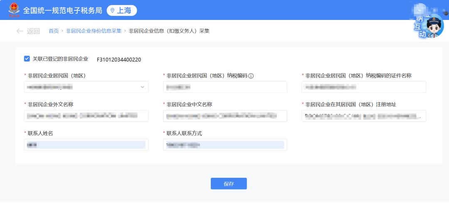Expand the 非居民企业居民国（地区） dropdown
Screen dimensions: 449x204
point(142,87)
